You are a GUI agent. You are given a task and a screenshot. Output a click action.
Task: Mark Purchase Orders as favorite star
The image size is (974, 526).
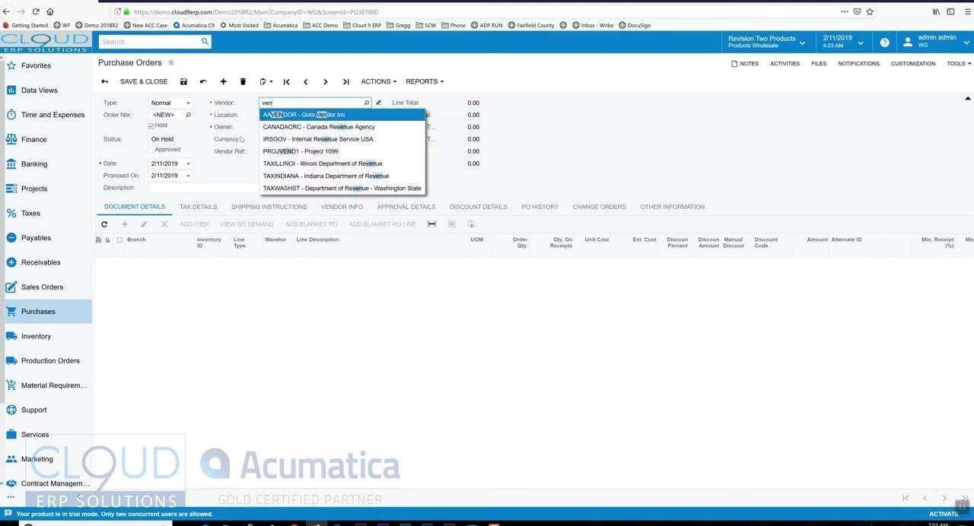171,62
